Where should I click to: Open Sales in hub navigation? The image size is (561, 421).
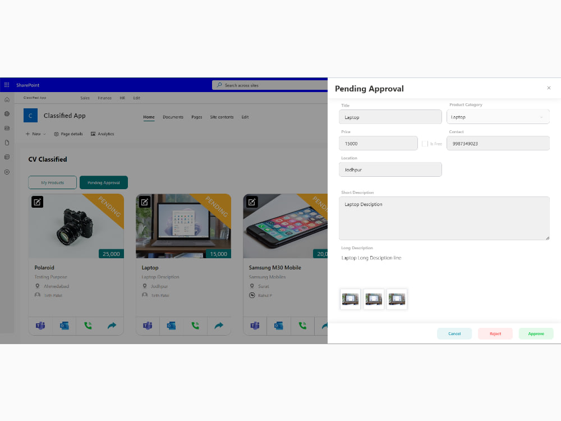point(85,98)
